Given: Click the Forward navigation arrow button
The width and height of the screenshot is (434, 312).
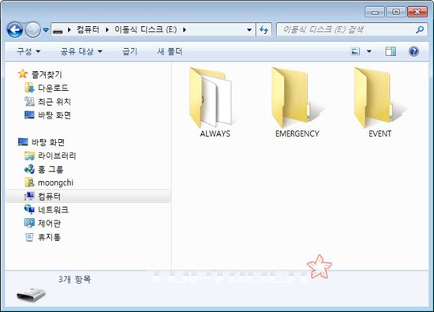Looking at the screenshot, I should pos(33,30).
